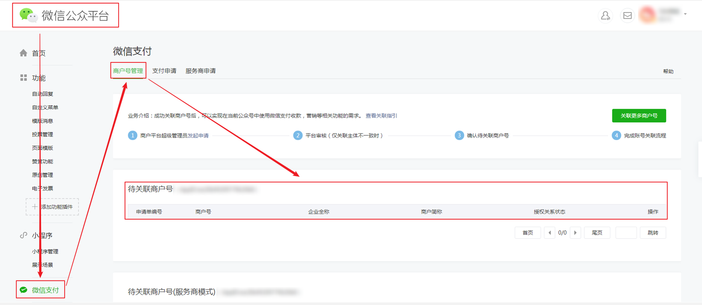Image resolution: width=702 pixels, height=305 pixels.
Task: Switch to the 商户号管理 tab
Action: (x=128, y=71)
